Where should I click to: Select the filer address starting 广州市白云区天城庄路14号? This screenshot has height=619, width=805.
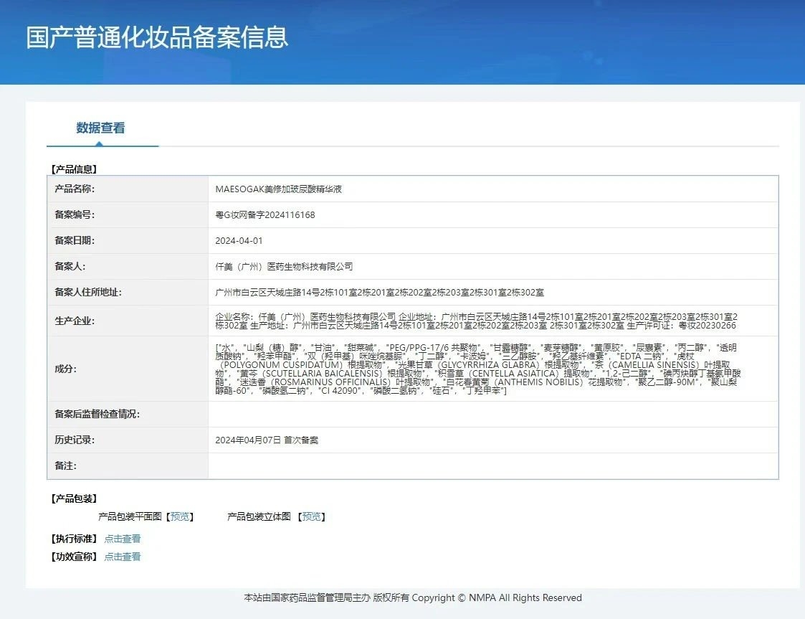coord(379,293)
